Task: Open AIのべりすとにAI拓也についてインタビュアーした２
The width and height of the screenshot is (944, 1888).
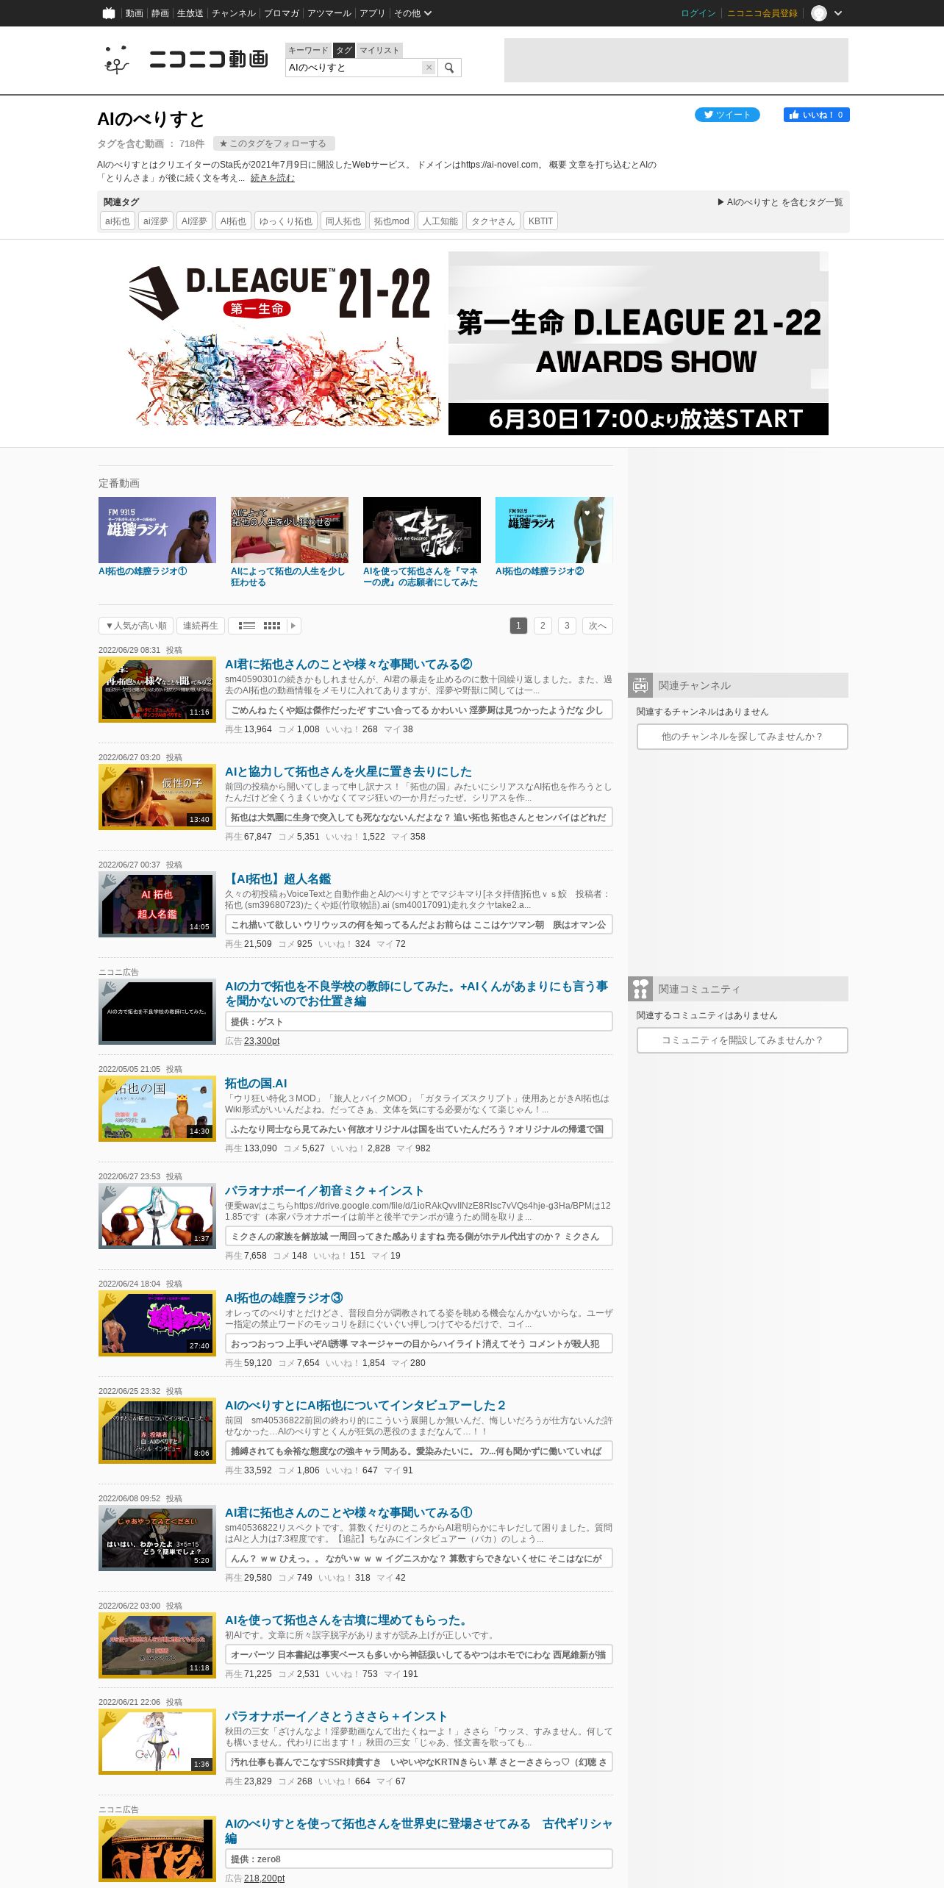Action: pyautogui.click(x=365, y=1406)
